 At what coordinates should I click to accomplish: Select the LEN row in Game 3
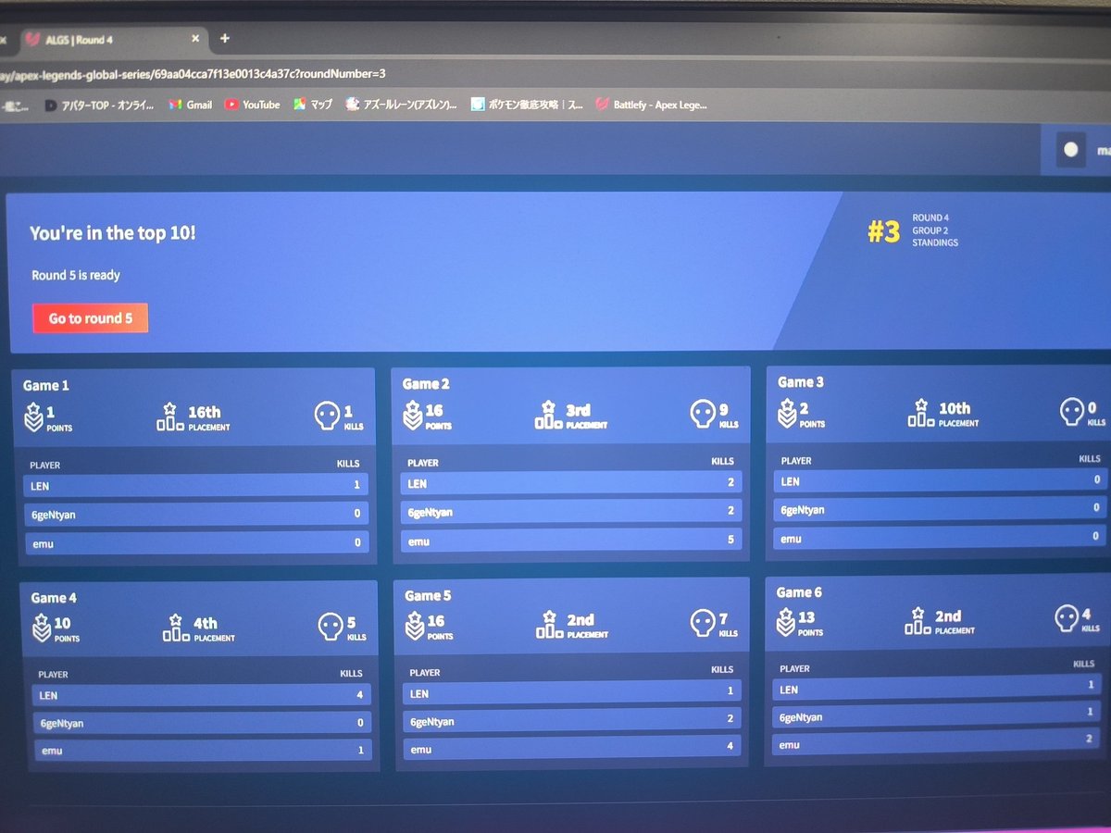(x=941, y=481)
